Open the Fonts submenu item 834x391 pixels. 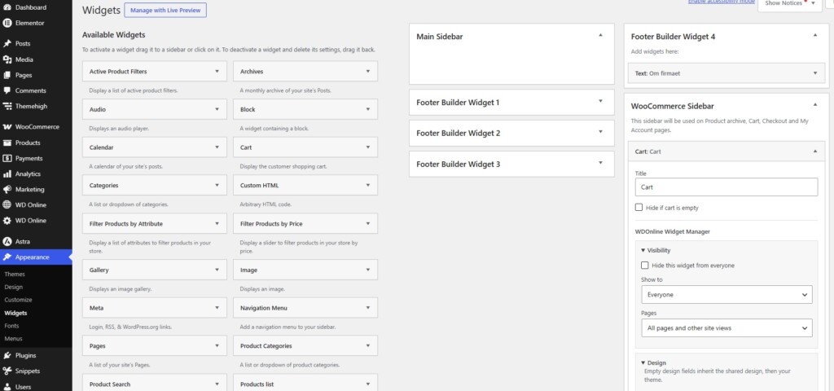[11, 326]
